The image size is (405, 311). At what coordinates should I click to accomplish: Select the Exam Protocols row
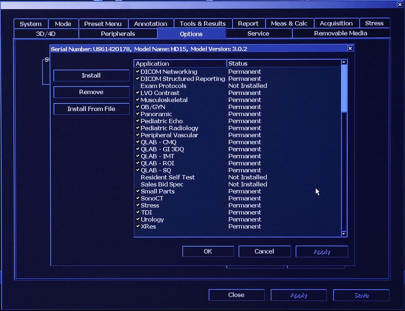(163, 86)
